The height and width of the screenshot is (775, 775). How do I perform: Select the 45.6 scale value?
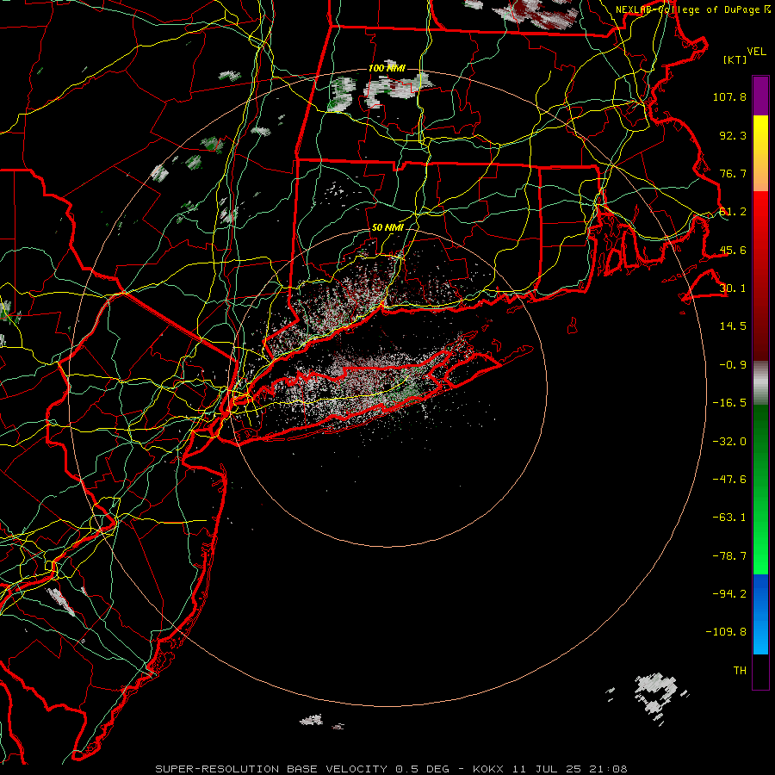(733, 250)
